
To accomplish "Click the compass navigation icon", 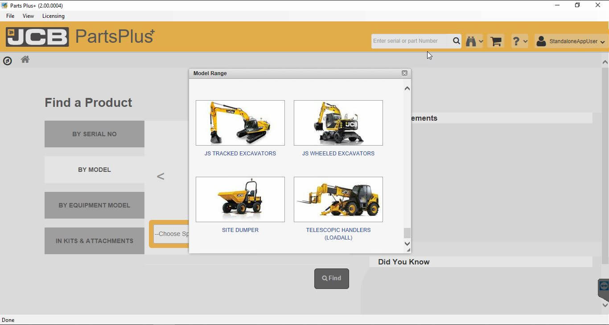I will (8, 61).
